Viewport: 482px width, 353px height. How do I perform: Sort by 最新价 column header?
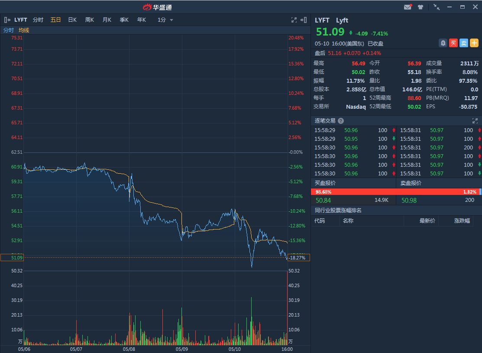[427, 221]
